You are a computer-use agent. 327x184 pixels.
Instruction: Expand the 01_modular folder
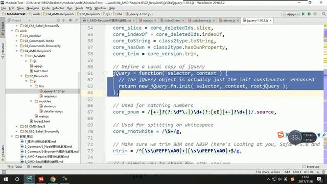click(x=17, y=36)
